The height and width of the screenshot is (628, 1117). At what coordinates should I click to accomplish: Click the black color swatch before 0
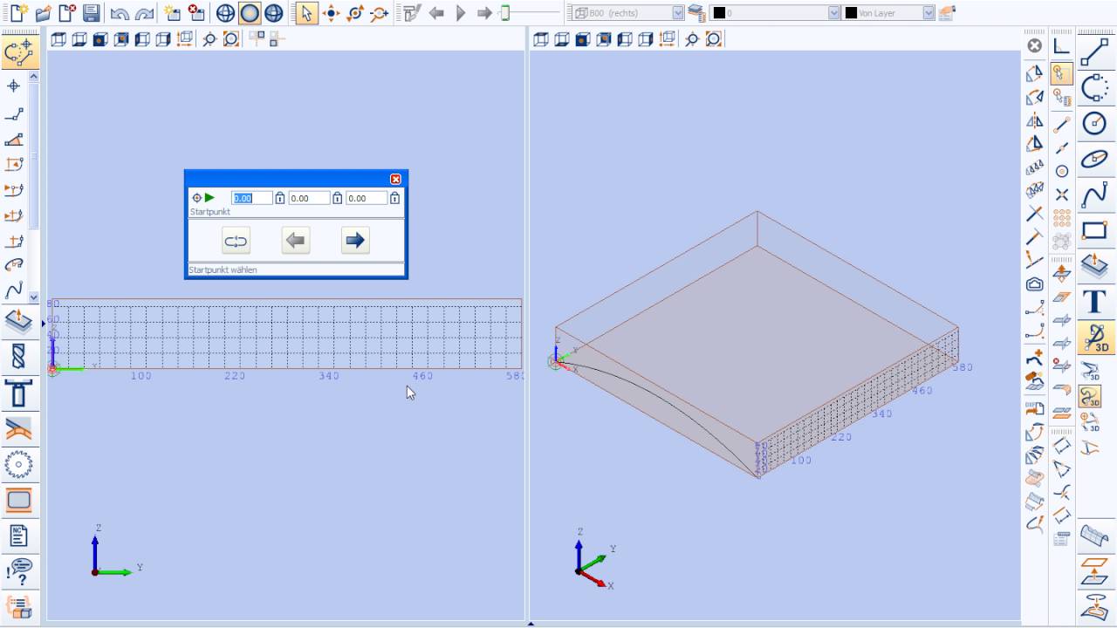point(719,13)
